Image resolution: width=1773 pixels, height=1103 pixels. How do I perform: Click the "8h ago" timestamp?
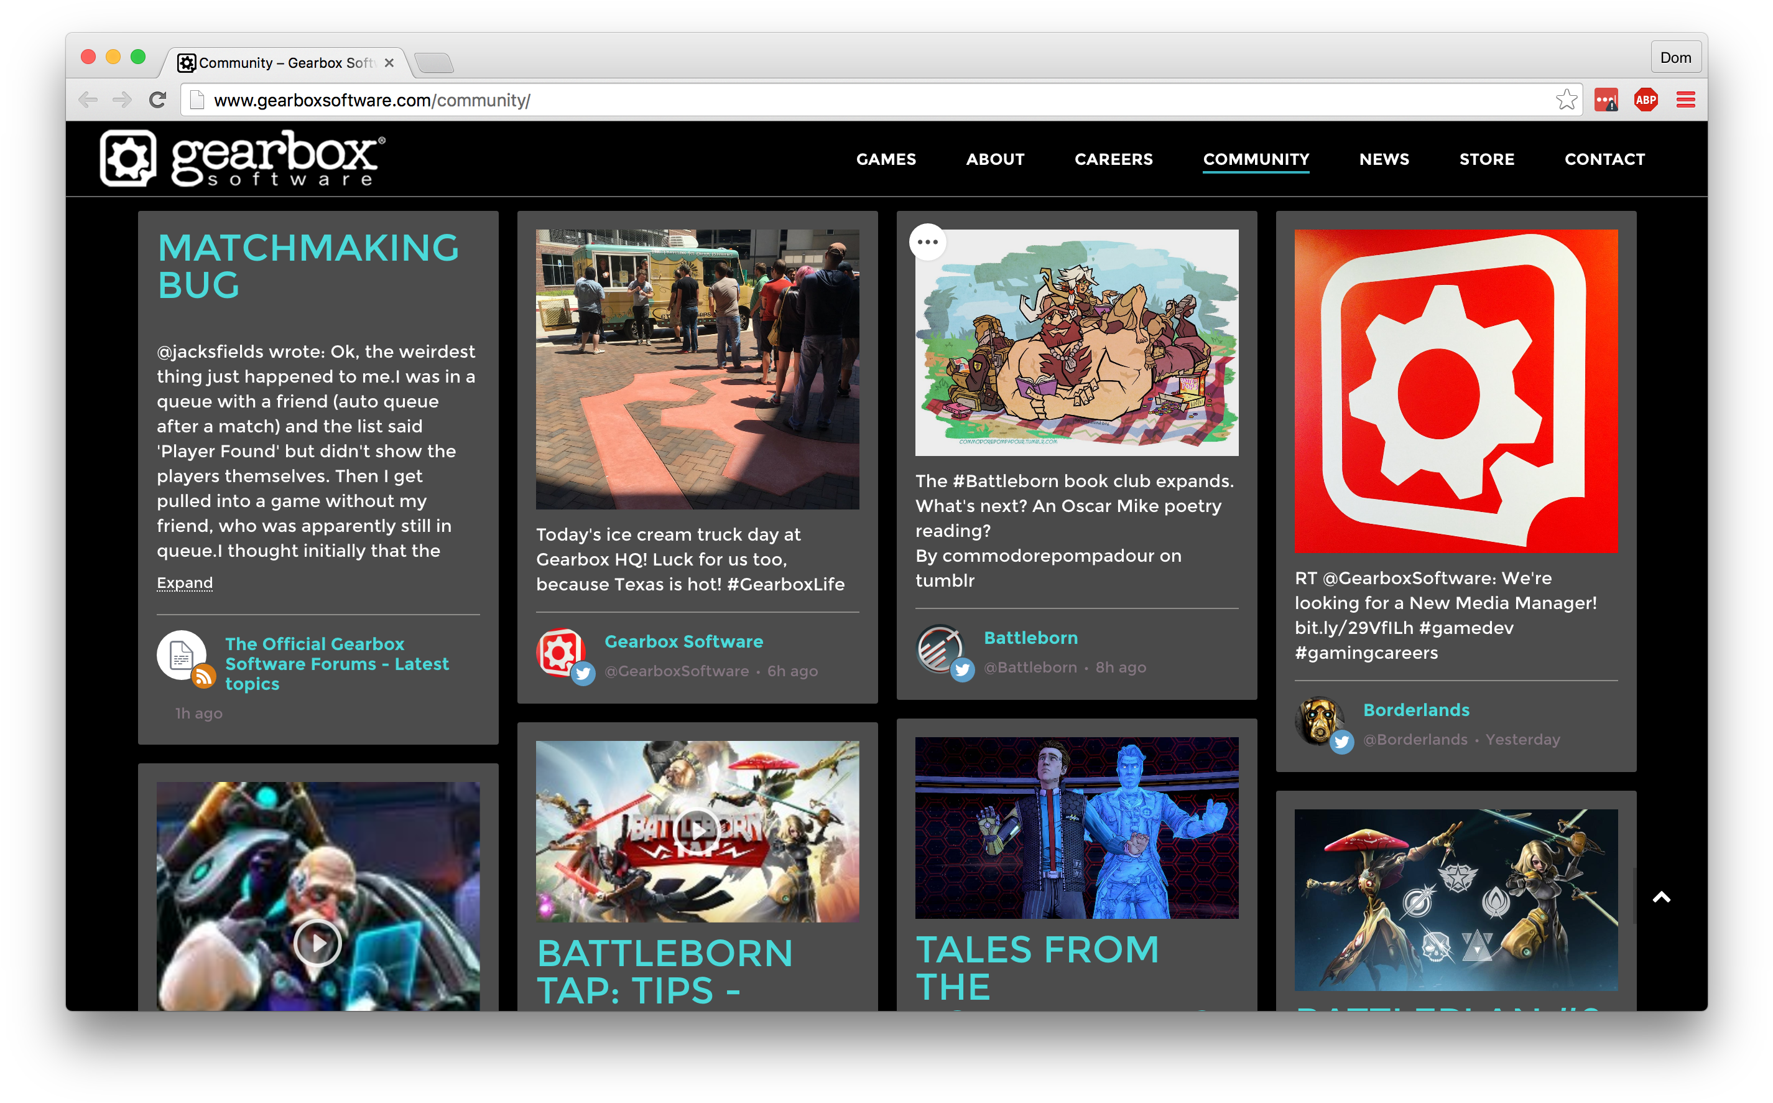point(1121,668)
